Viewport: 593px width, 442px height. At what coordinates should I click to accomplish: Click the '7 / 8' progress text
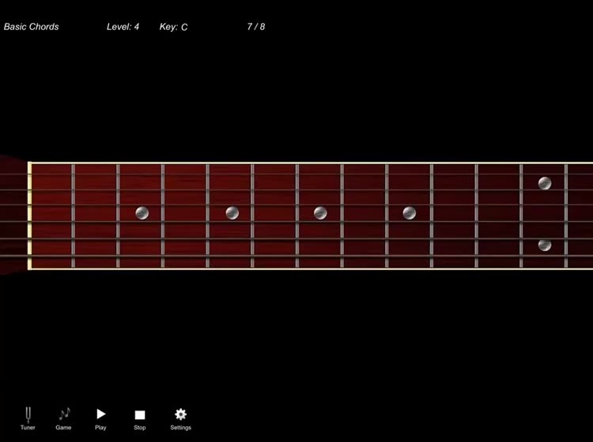pyautogui.click(x=256, y=27)
